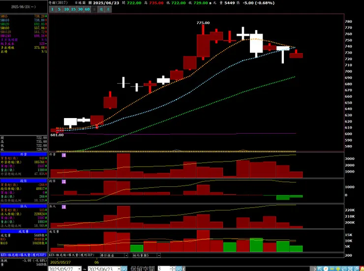This screenshot has height=271, width=364.
Task: Switch chart to monthly (月) period
Action: pyautogui.click(x=108, y=9)
